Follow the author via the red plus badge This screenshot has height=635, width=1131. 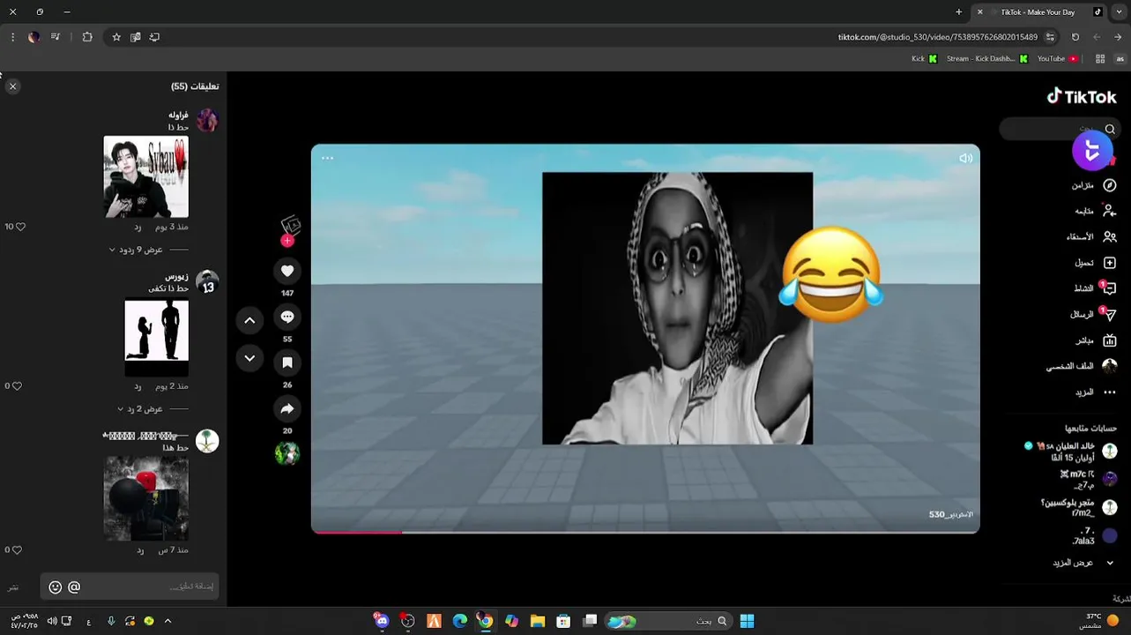click(286, 241)
